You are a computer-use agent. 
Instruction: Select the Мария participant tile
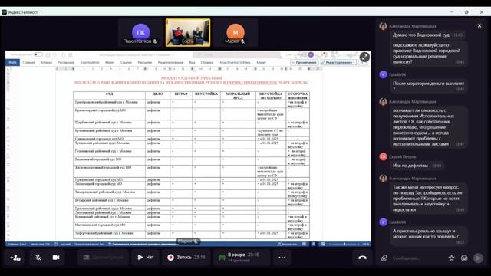tap(236, 33)
